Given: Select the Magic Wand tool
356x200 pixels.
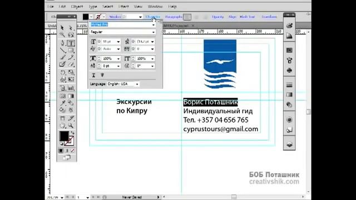Looking at the screenshot, I should coord(62,35).
